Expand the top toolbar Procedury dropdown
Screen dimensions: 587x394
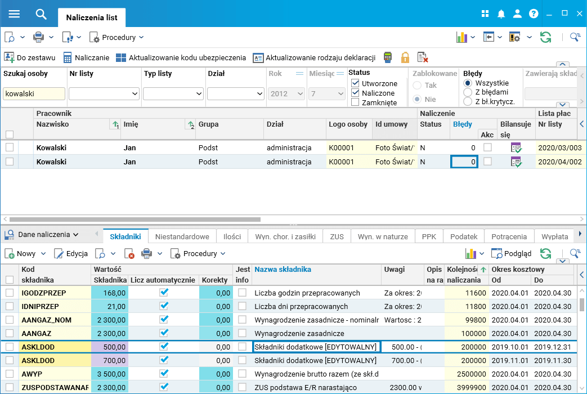pyautogui.click(x=141, y=37)
